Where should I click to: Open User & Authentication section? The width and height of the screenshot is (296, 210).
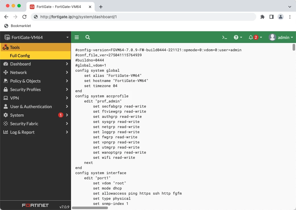pyautogui.click(x=36, y=106)
